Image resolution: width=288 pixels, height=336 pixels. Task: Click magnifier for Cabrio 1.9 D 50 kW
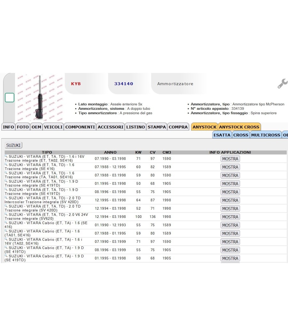point(6,256)
